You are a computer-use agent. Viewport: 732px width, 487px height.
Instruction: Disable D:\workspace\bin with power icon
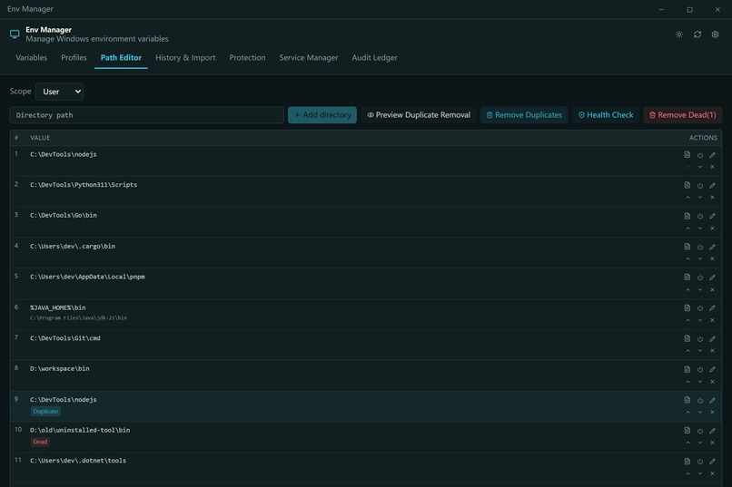click(x=700, y=370)
